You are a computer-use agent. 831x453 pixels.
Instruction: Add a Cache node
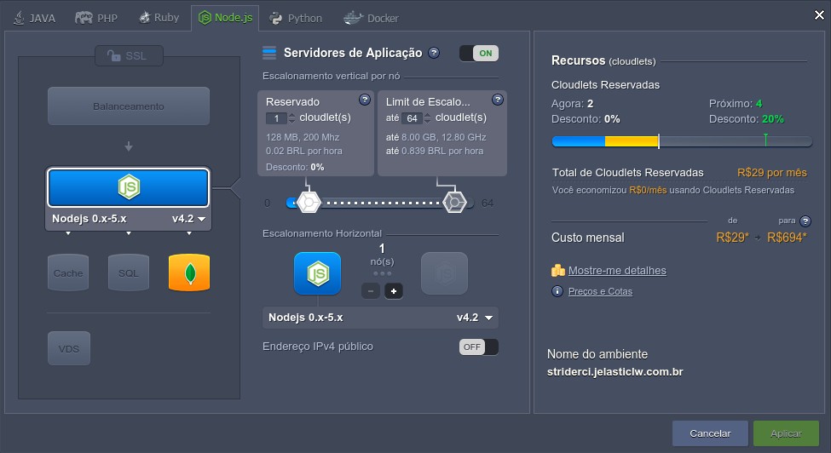(x=68, y=272)
